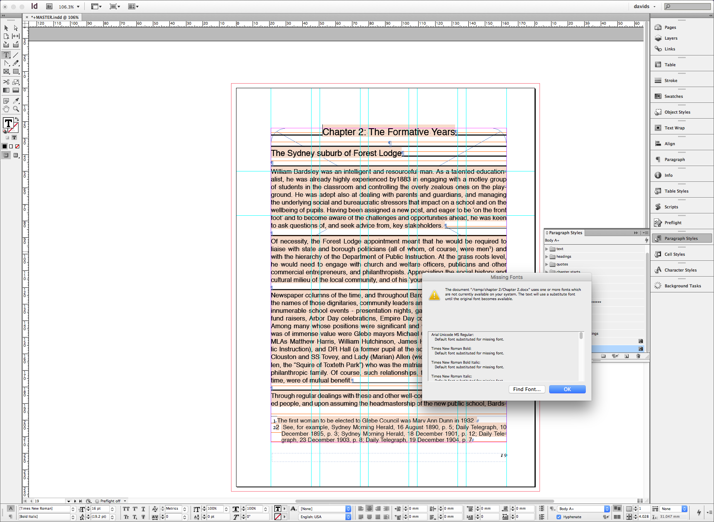Click OK in Missing Fonts dialog
Viewport: 714px width, 522px height.
point(567,389)
